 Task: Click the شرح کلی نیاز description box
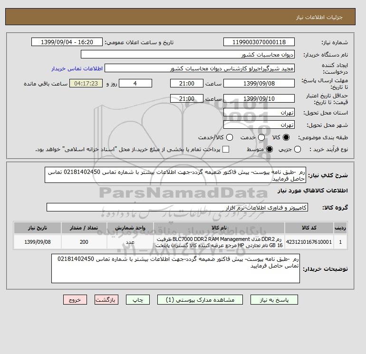click(x=175, y=175)
